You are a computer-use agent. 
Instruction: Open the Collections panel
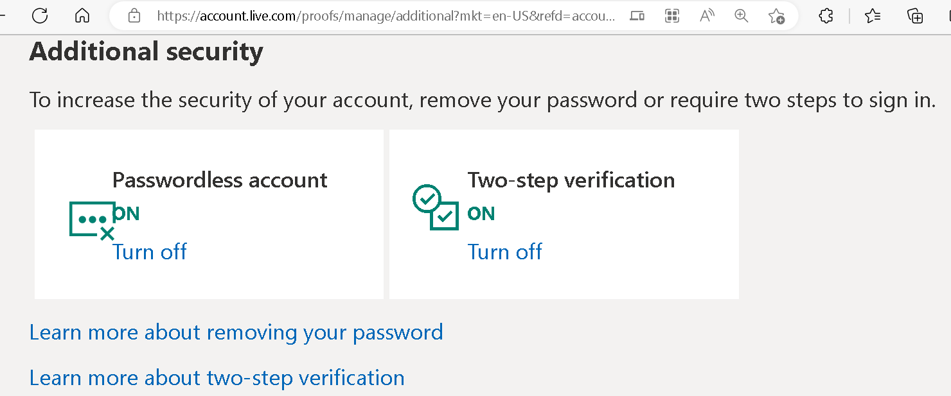(915, 16)
